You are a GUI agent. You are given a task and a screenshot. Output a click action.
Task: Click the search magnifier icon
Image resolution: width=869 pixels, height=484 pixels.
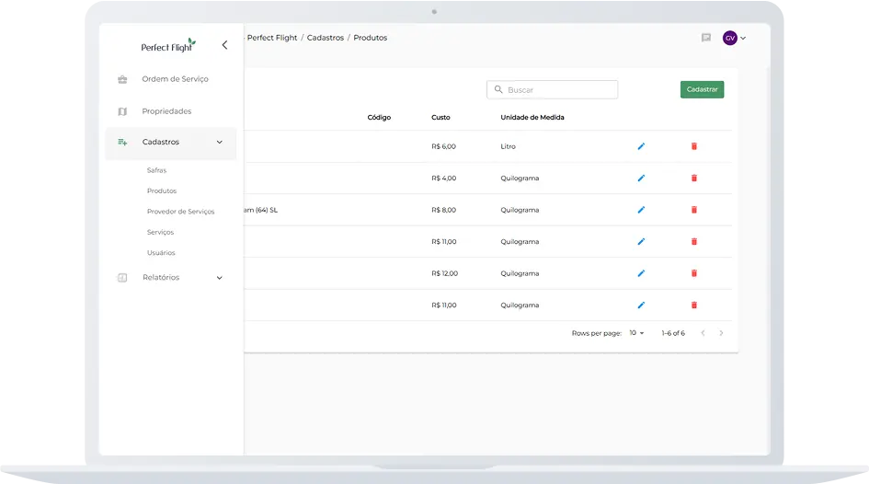[x=498, y=89]
